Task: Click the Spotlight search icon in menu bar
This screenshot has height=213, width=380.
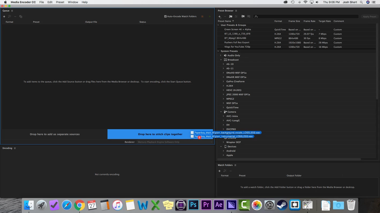Action: click(361, 2)
